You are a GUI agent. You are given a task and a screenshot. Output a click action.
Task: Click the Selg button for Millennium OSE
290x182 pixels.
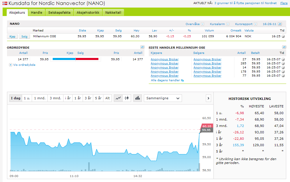tap(24, 37)
